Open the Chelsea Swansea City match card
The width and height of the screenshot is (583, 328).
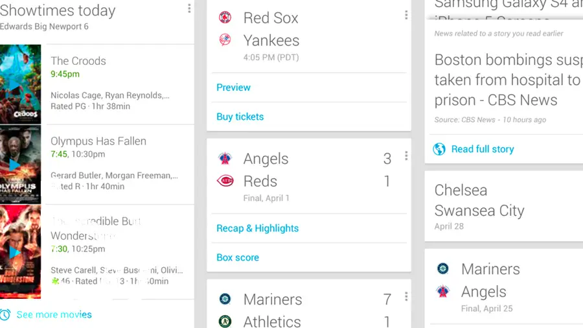coord(504,206)
